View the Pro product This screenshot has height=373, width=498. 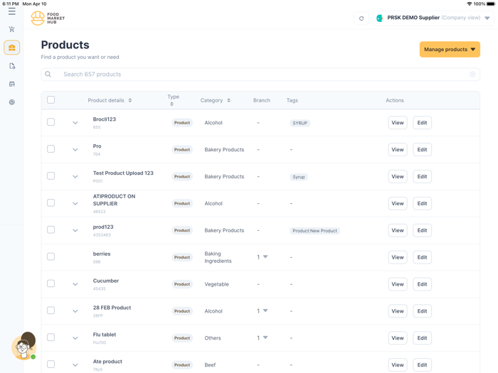click(x=398, y=150)
